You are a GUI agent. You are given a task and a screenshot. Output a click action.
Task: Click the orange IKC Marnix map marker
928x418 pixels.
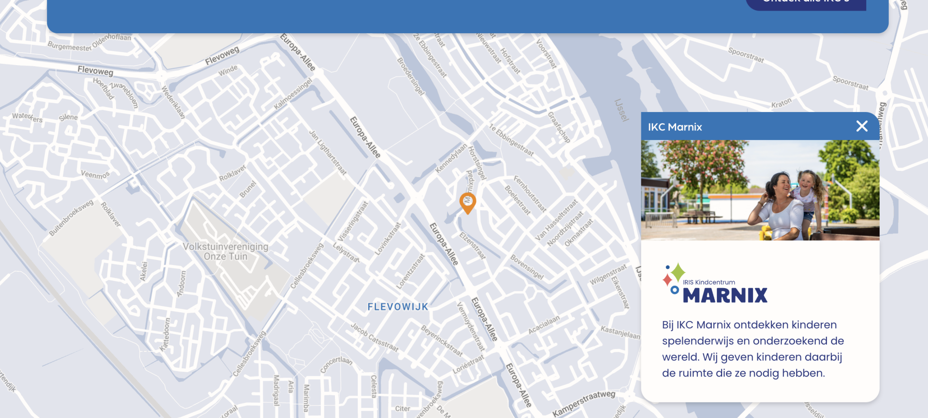(467, 203)
